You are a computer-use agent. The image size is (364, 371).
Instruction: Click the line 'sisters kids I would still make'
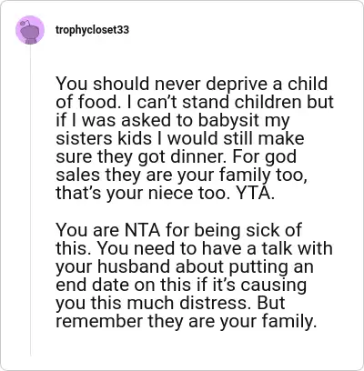(180, 138)
